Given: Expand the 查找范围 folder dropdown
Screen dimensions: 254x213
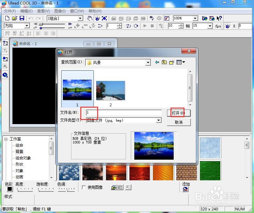Looking at the screenshot, I should click(x=148, y=63).
